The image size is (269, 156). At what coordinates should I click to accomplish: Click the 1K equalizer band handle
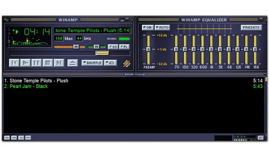[x=211, y=49]
